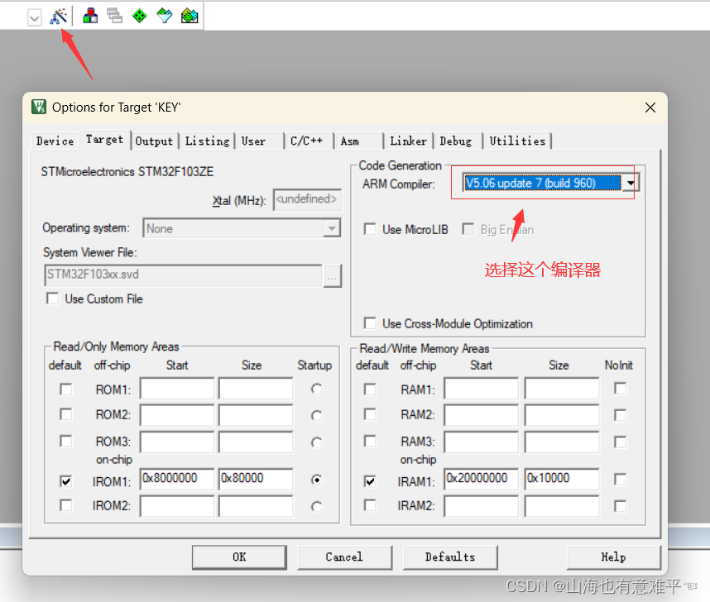Image resolution: width=710 pixels, height=602 pixels.
Task: Enable NoInit for RAM2
Action: 621,415
